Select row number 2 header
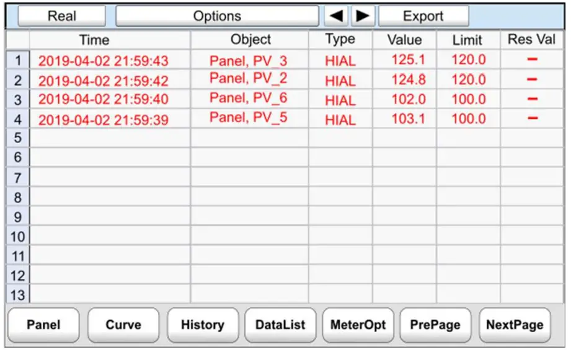The width and height of the screenshot is (571, 350). (18, 80)
